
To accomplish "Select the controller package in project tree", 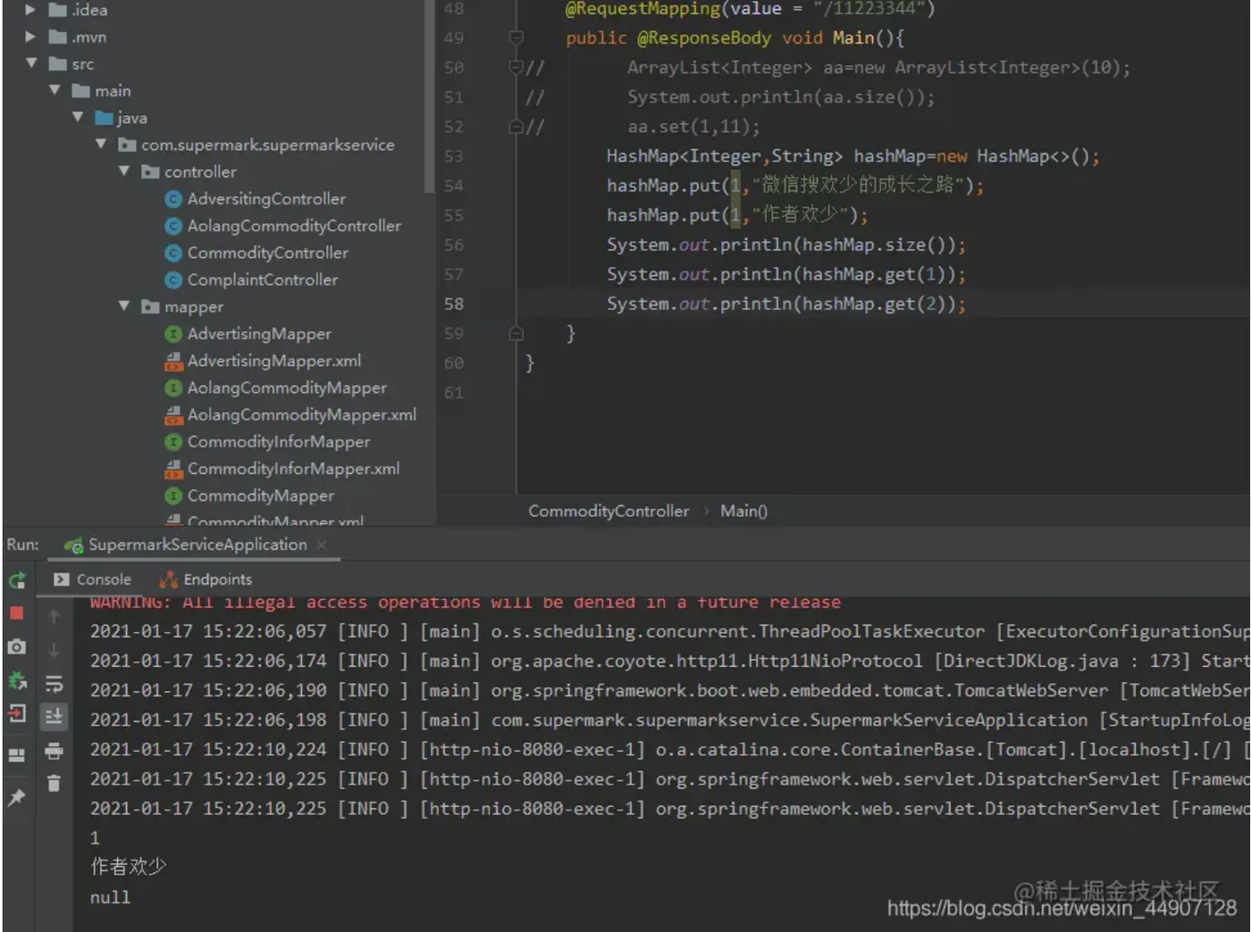I will click(200, 171).
